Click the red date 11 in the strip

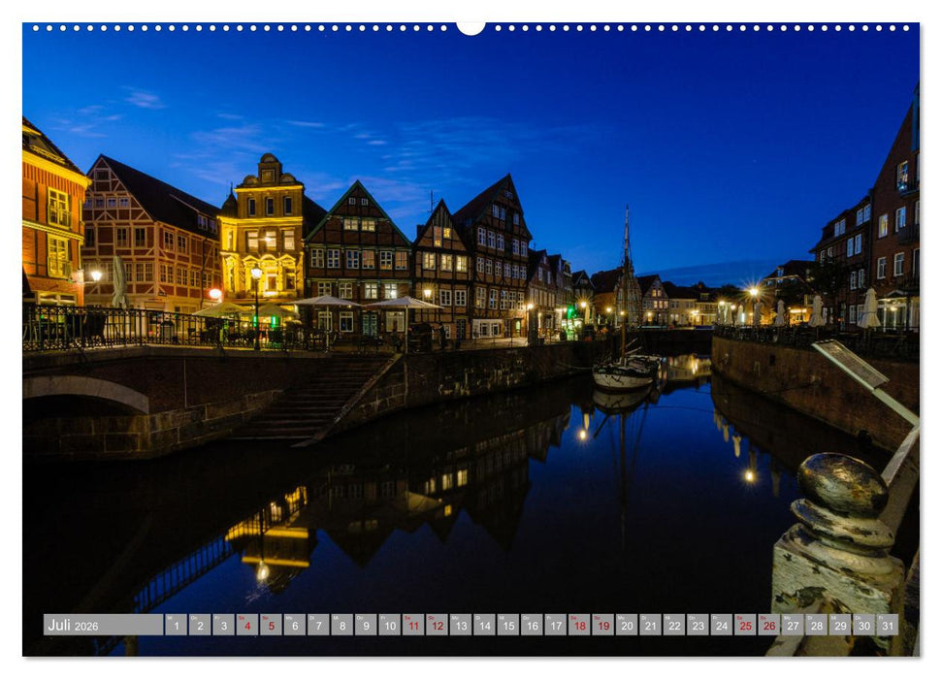412,625
